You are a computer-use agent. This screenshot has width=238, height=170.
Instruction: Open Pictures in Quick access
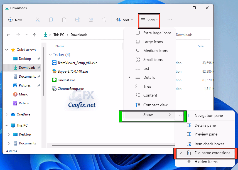pos(24,85)
